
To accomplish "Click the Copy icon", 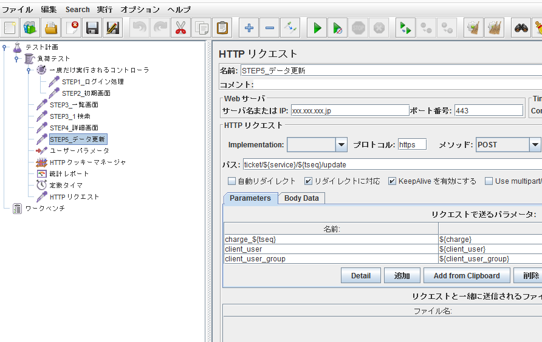I will coord(202,28).
